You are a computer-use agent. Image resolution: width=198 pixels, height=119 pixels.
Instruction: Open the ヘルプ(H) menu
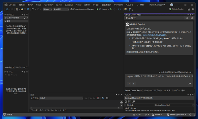click(129, 5)
